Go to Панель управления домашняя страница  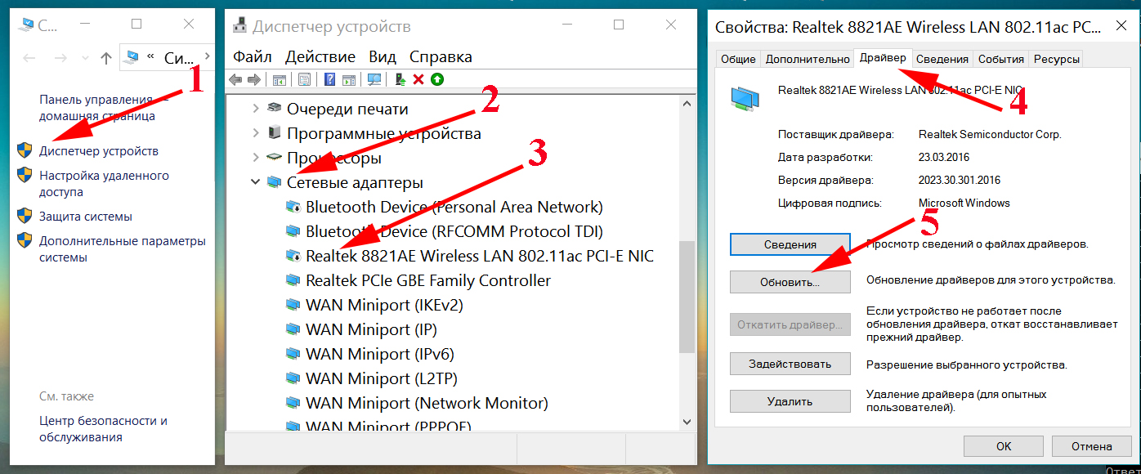[x=104, y=107]
